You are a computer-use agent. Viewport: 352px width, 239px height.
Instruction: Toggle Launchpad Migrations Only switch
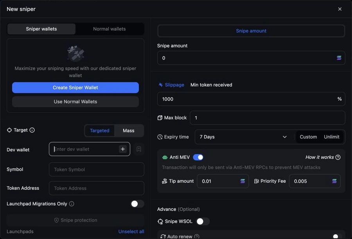(137, 204)
